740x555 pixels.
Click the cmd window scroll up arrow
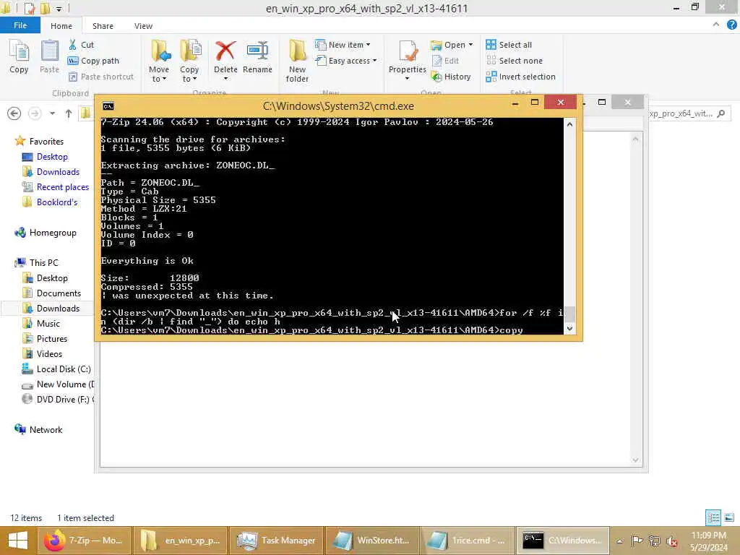pos(569,124)
